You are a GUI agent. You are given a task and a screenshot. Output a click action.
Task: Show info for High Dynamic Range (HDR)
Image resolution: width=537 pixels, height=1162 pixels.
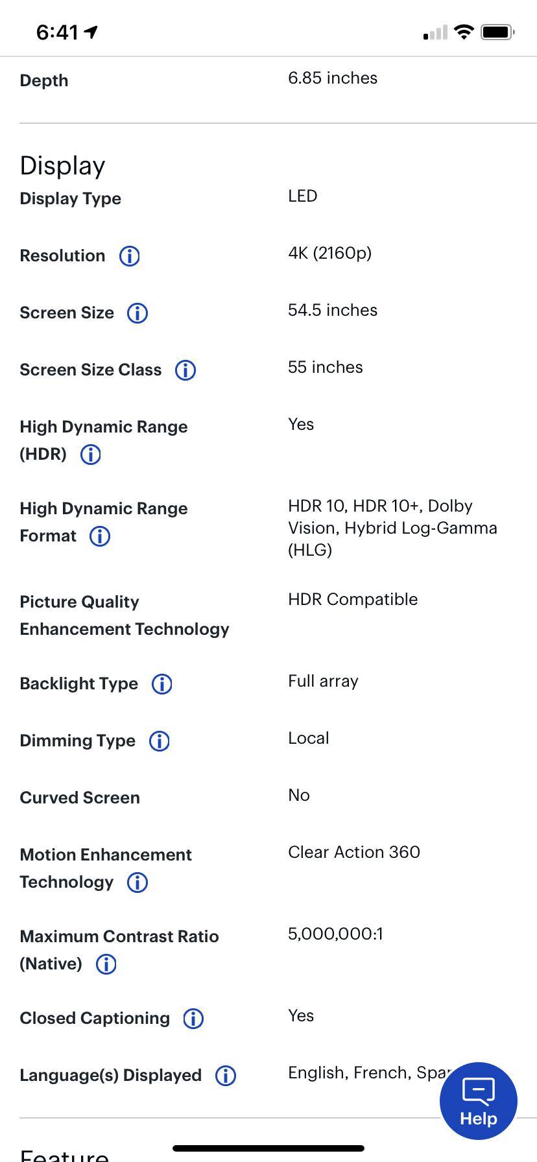pos(91,455)
